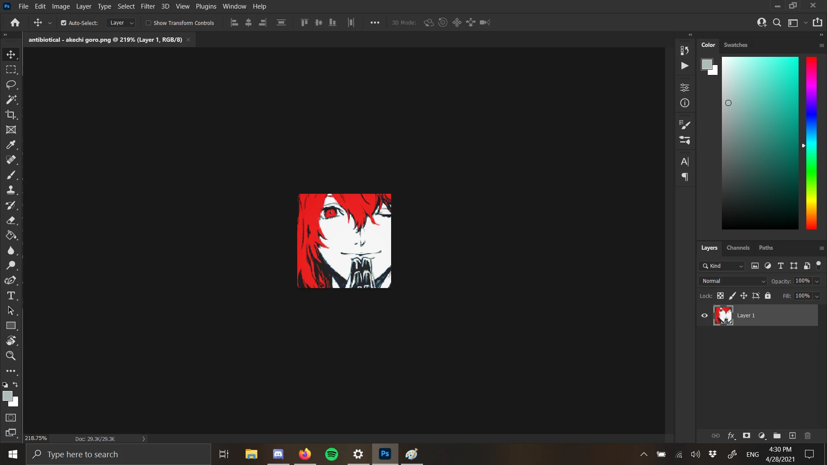Open the Normal blend mode dropdown

point(733,281)
